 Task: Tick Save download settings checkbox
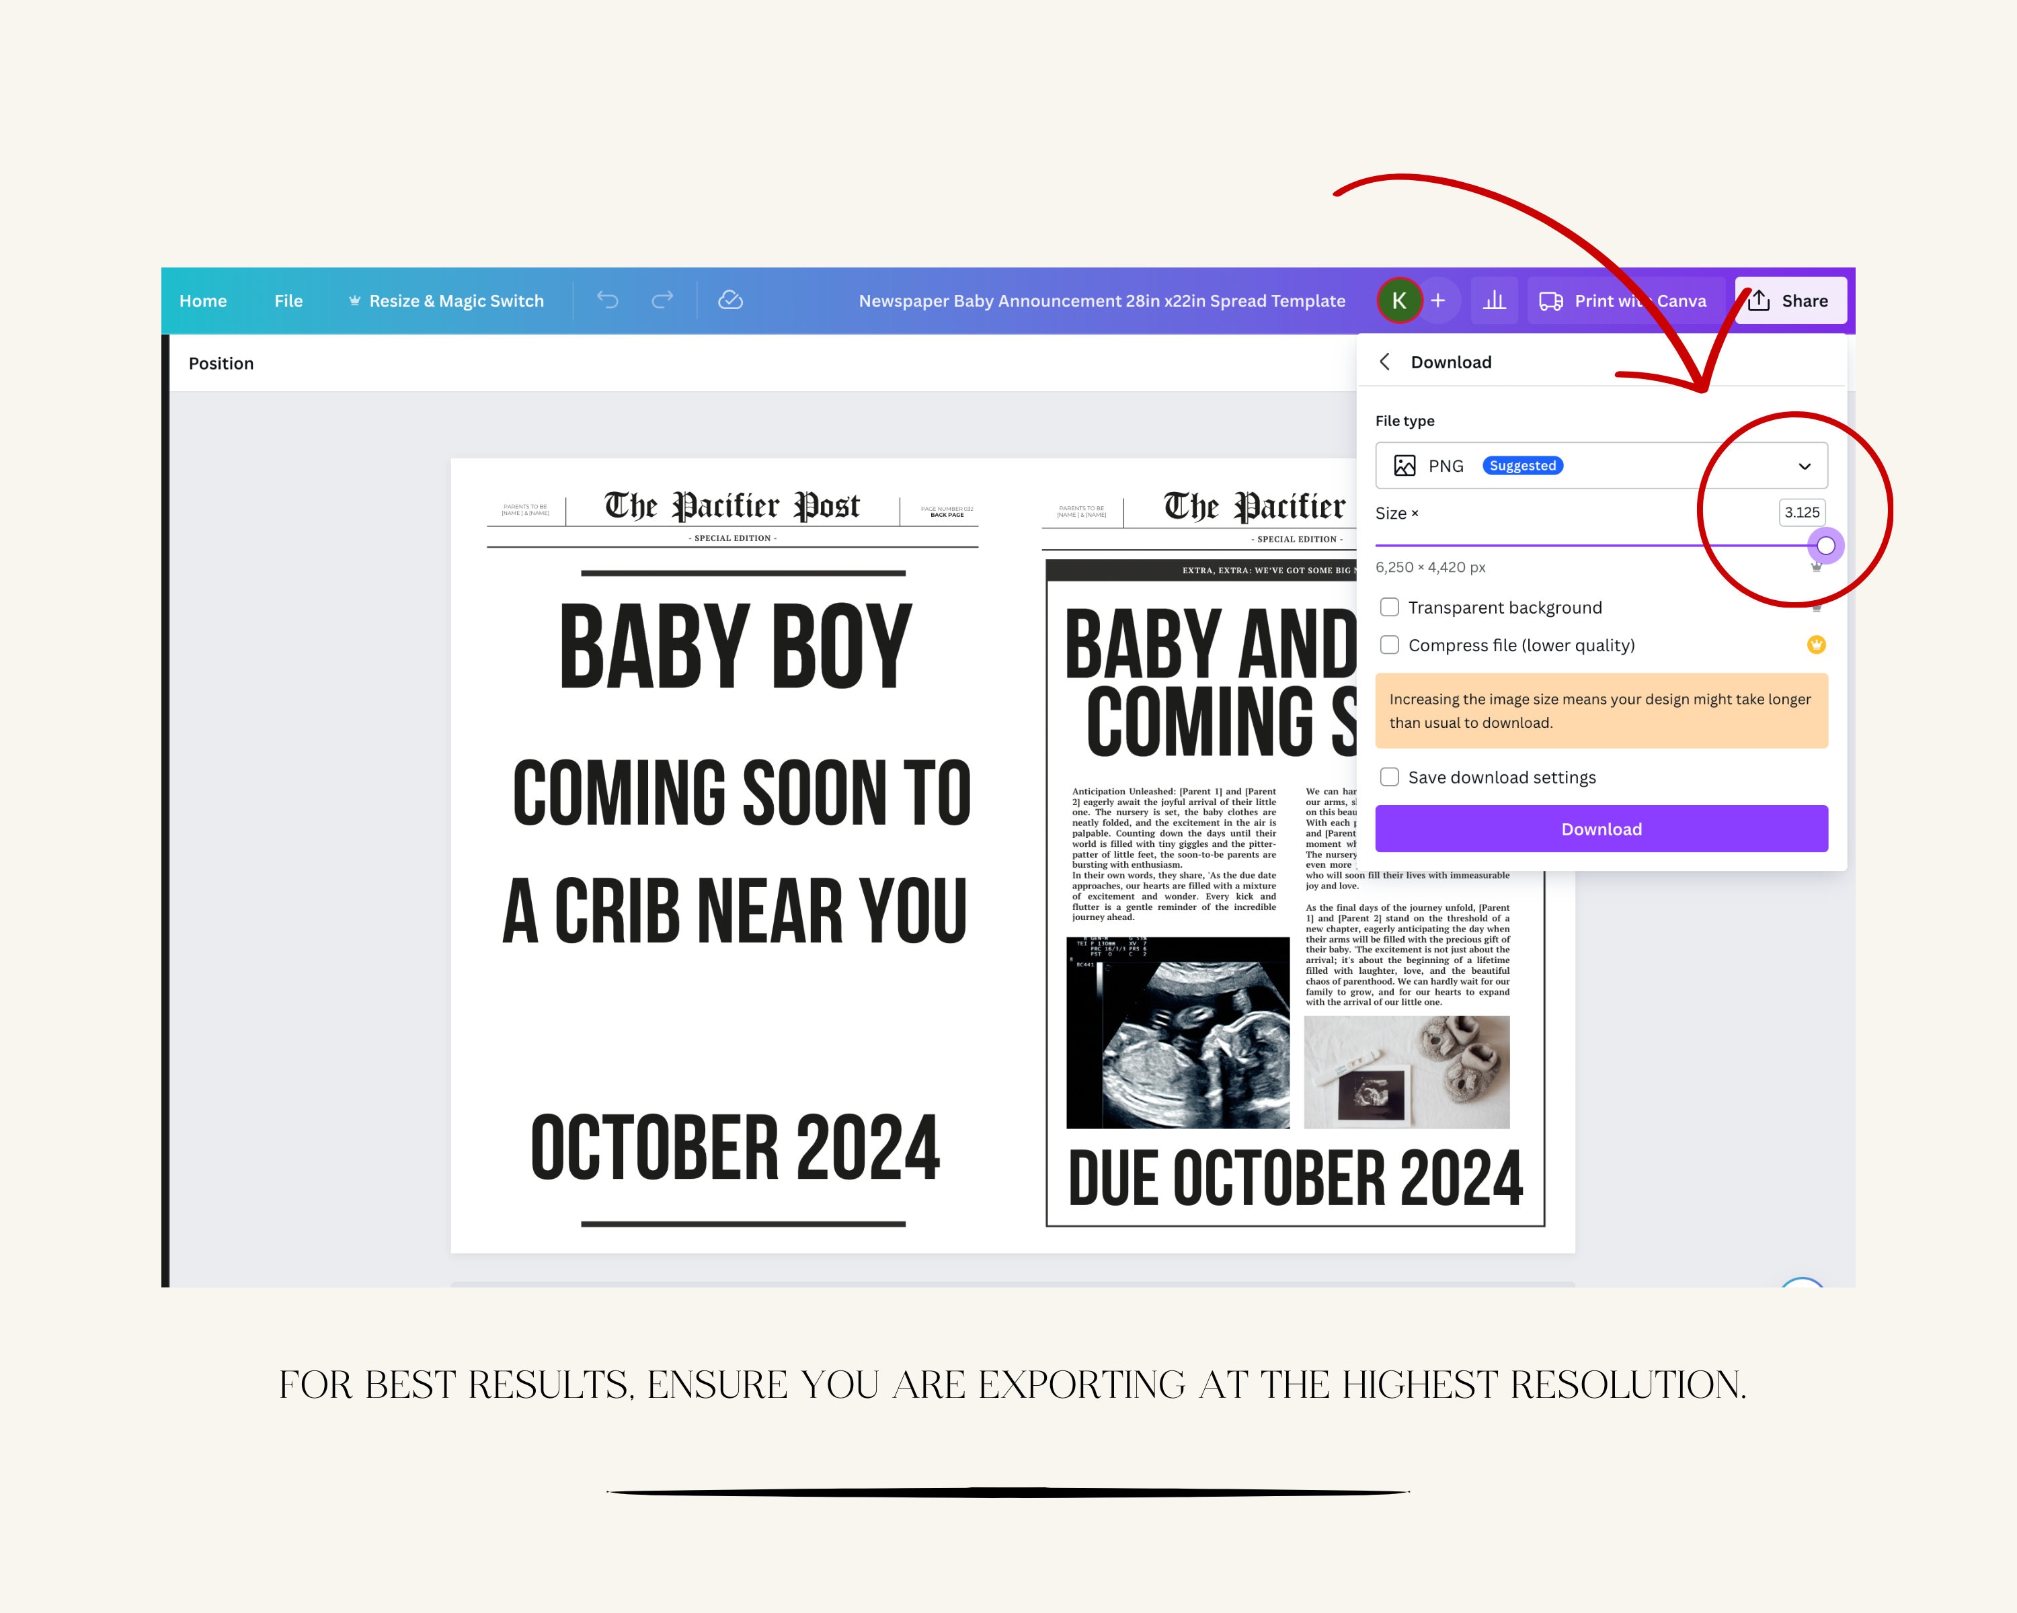(1390, 777)
